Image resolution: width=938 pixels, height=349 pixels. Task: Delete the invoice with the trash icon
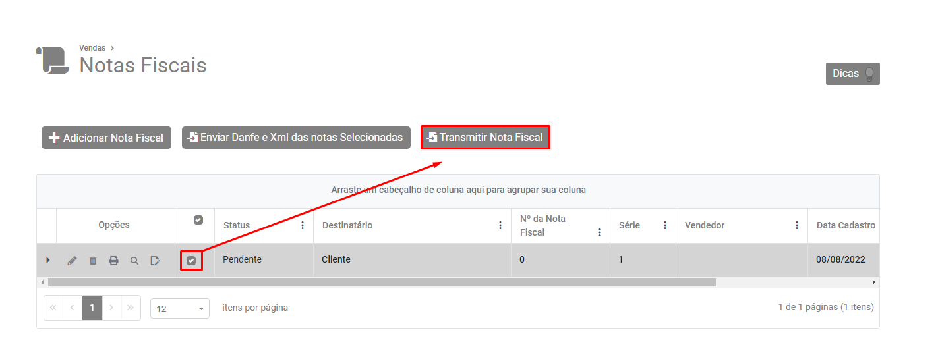click(x=93, y=261)
